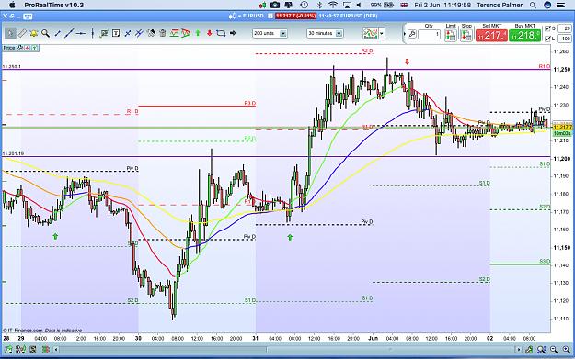Click the scrollbar right arrow
The height and width of the screenshot is (359, 575).
[x=519, y=350]
